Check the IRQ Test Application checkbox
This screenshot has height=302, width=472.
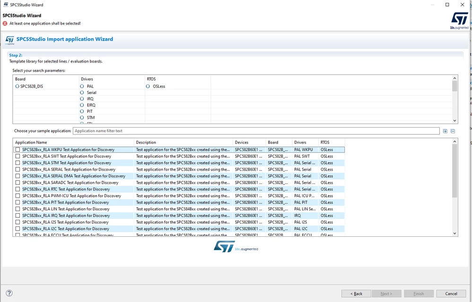click(x=18, y=216)
